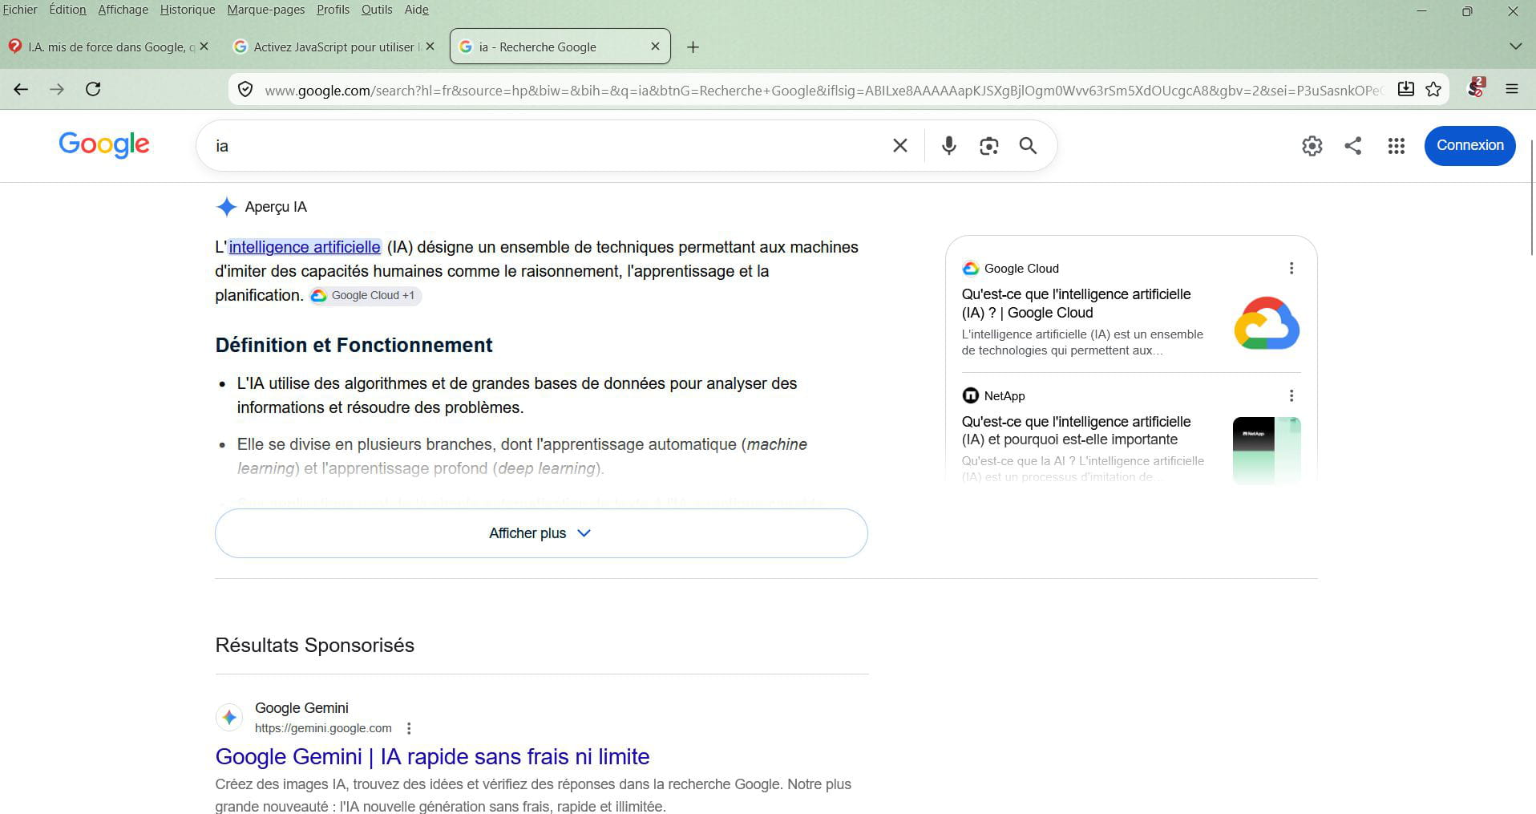Image resolution: width=1536 pixels, height=814 pixels.
Task: Open the Fichier menu
Action: tap(20, 10)
